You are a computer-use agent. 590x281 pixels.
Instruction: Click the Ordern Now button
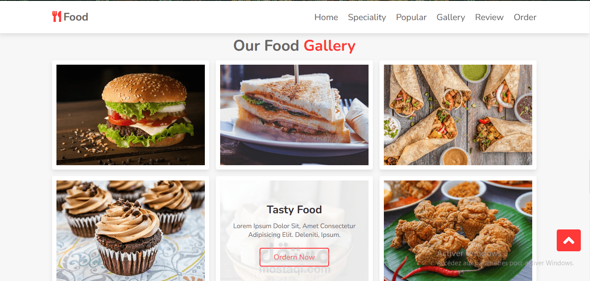[x=294, y=257]
